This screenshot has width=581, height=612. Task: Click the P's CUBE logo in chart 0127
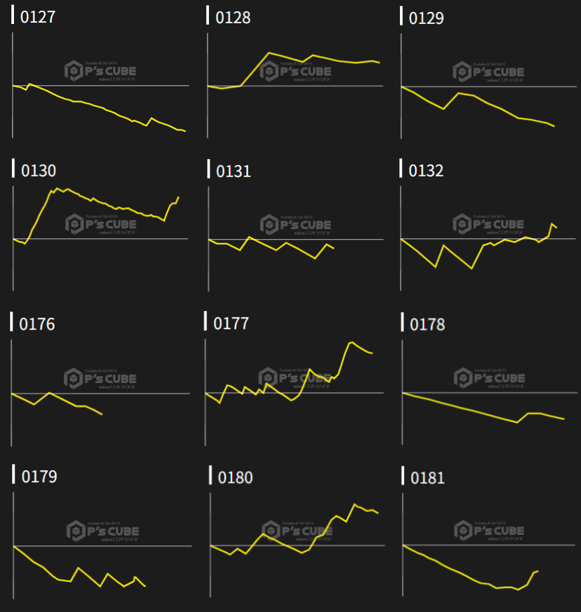99,71
